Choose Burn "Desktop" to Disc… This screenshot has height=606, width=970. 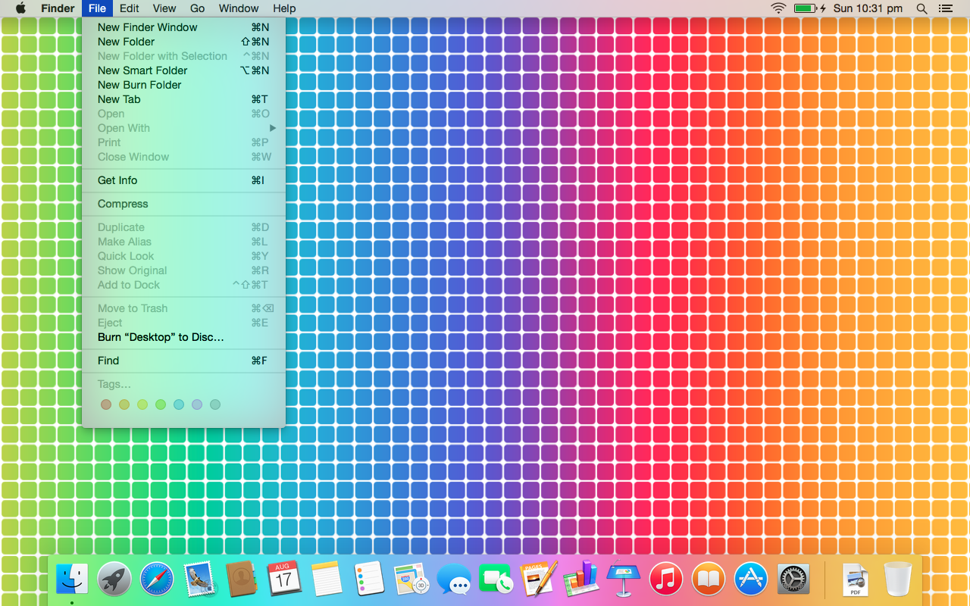(x=161, y=337)
